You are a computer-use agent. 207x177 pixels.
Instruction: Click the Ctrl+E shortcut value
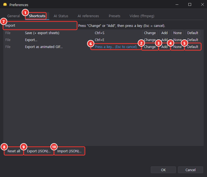click(x=100, y=40)
